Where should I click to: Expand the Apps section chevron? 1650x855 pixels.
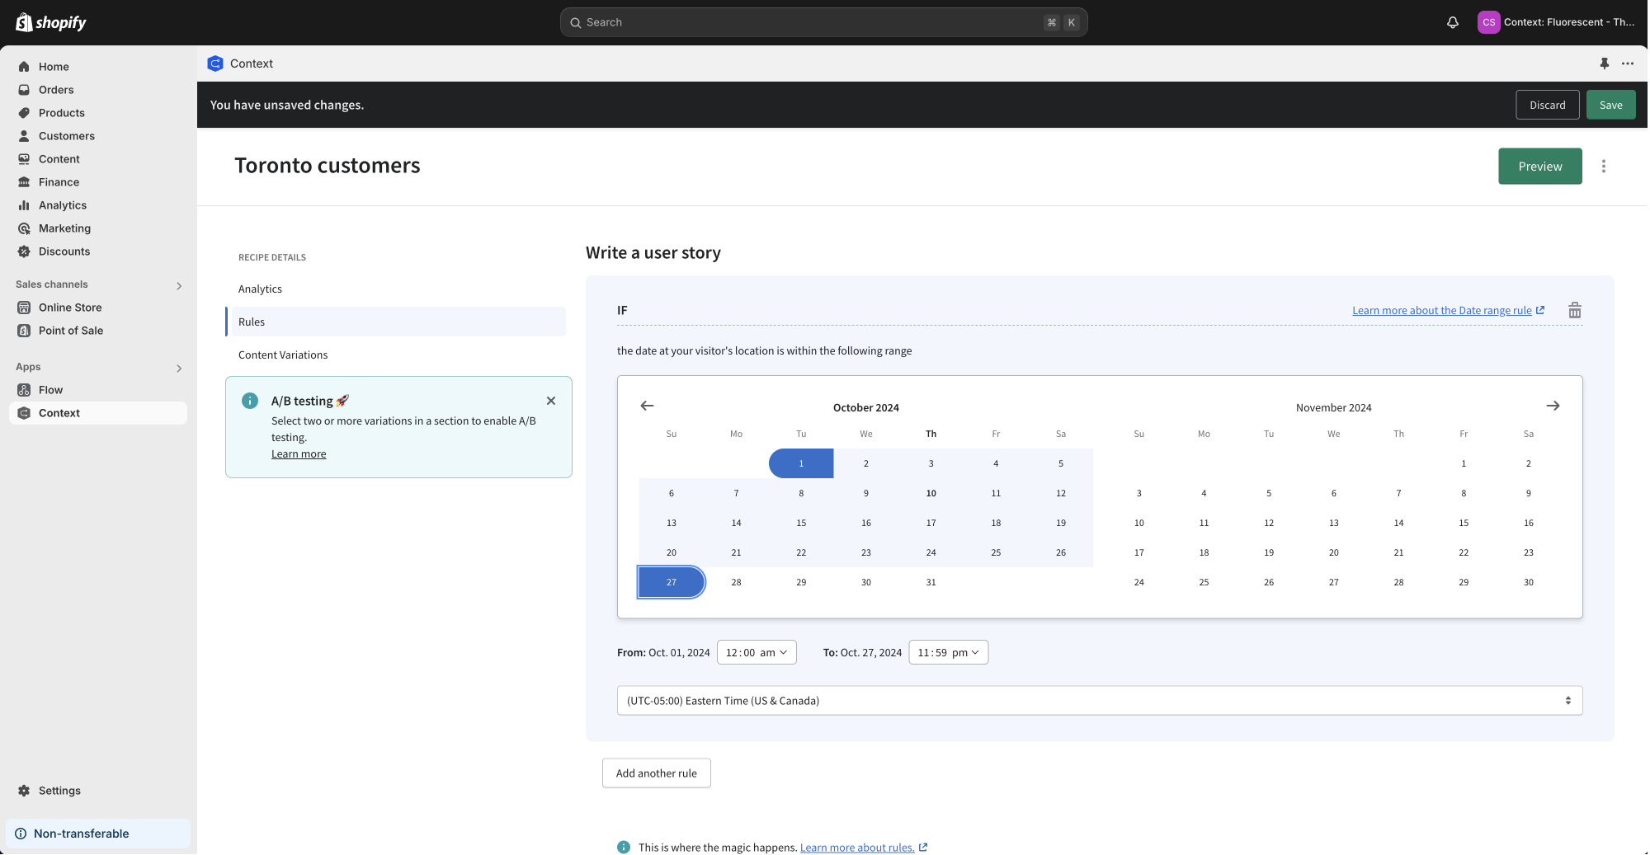179,368
